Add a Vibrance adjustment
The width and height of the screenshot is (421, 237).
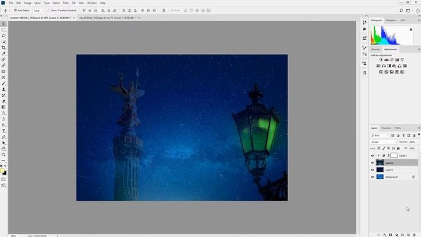tap(402, 60)
